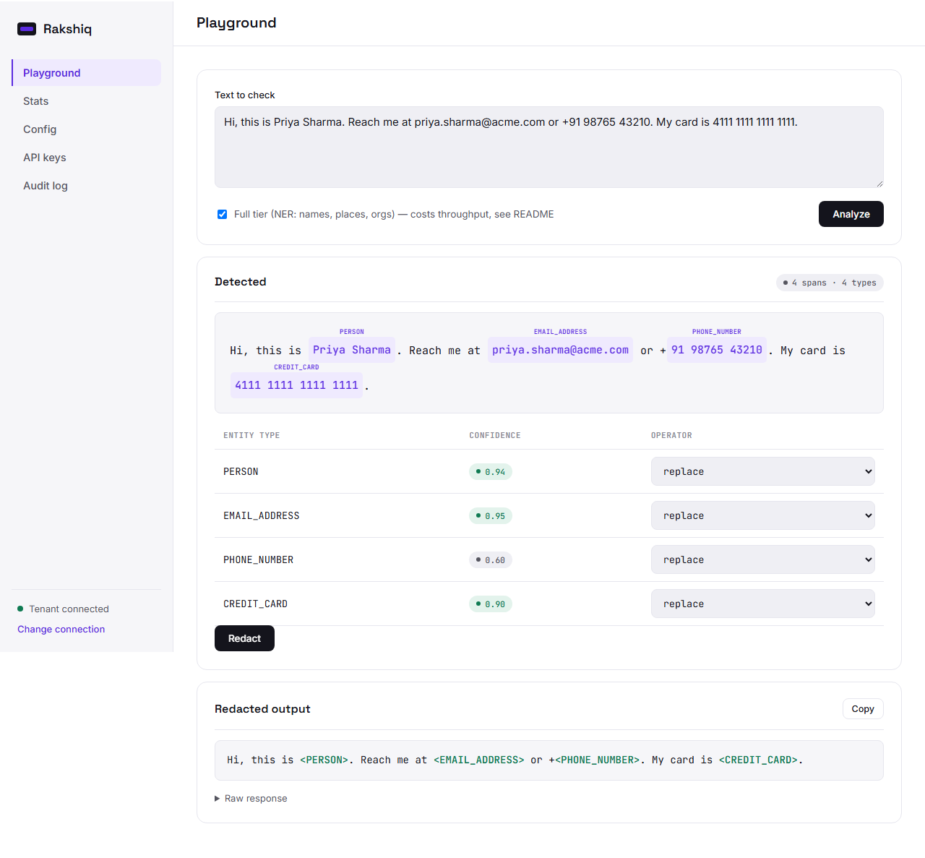The image size is (925, 858).
Task: Click the CREDIT_CARD 0.90 confidence badge
Action: pos(491,604)
